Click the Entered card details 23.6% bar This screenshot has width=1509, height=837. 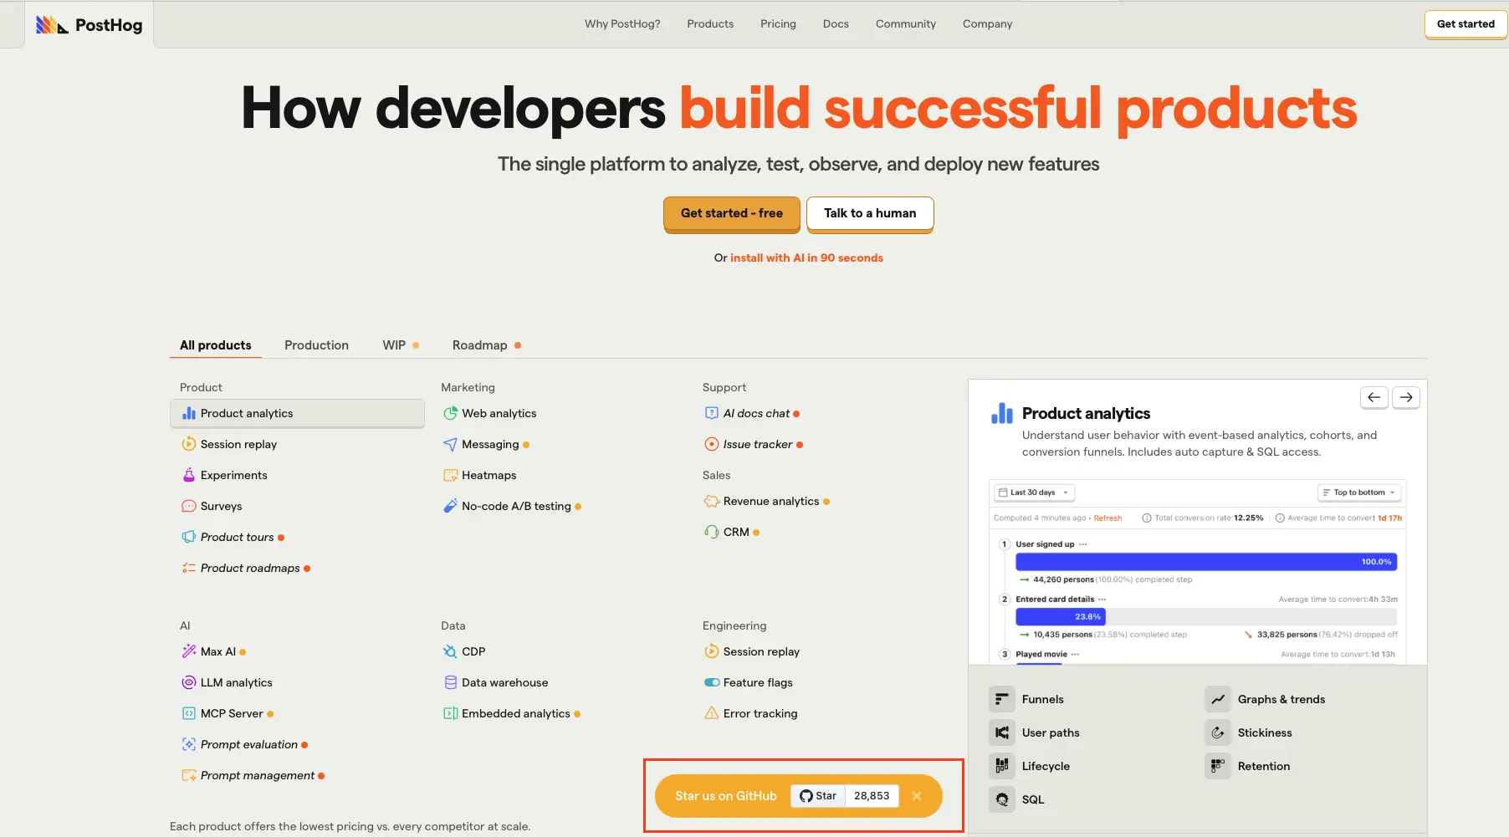click(1061, 616)
